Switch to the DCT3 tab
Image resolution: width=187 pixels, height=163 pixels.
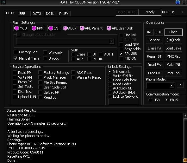point(37,14)
